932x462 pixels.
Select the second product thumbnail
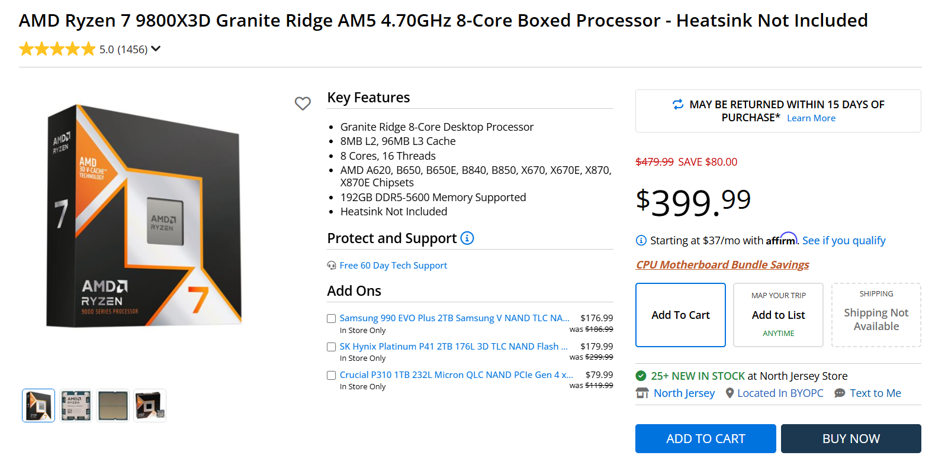[x=75, y=405]
